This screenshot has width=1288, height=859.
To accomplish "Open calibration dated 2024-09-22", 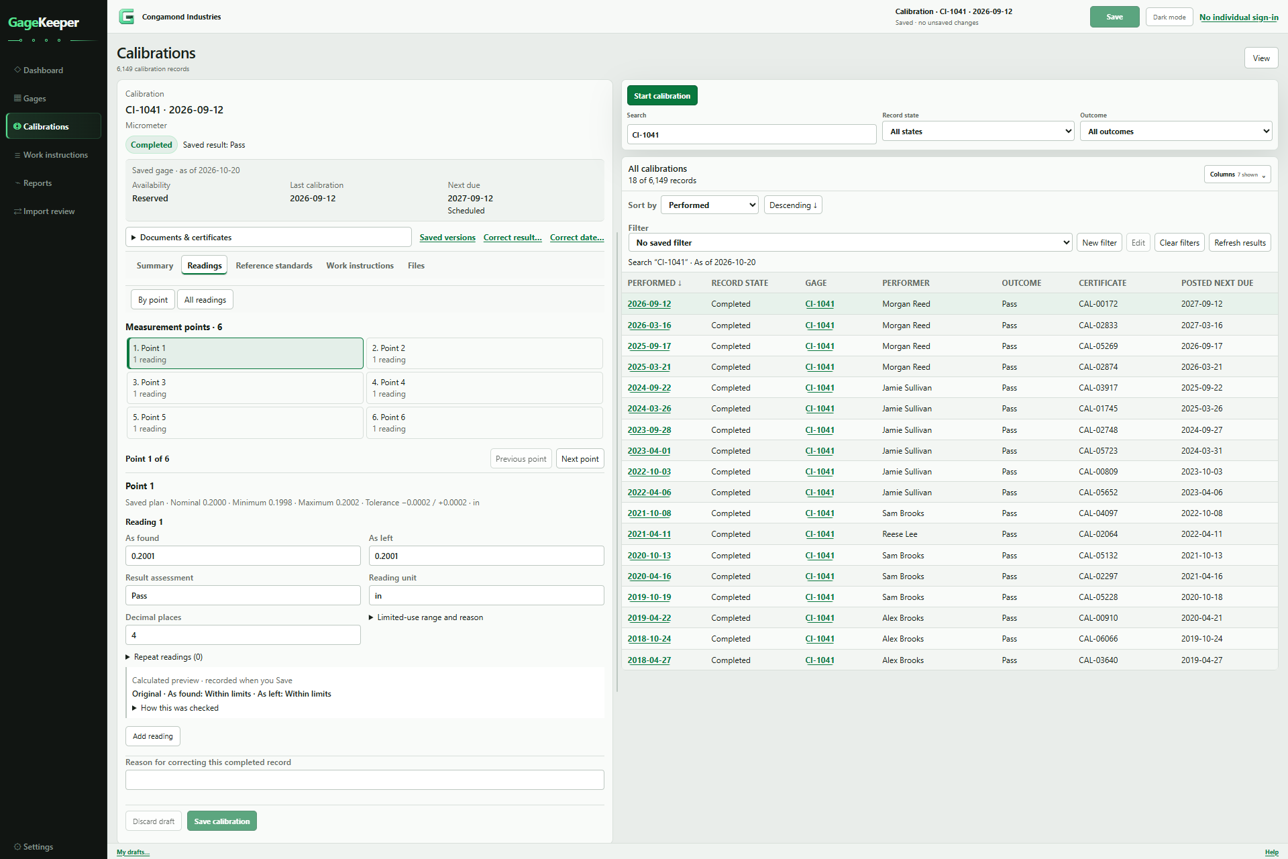I will pos(649,388).
